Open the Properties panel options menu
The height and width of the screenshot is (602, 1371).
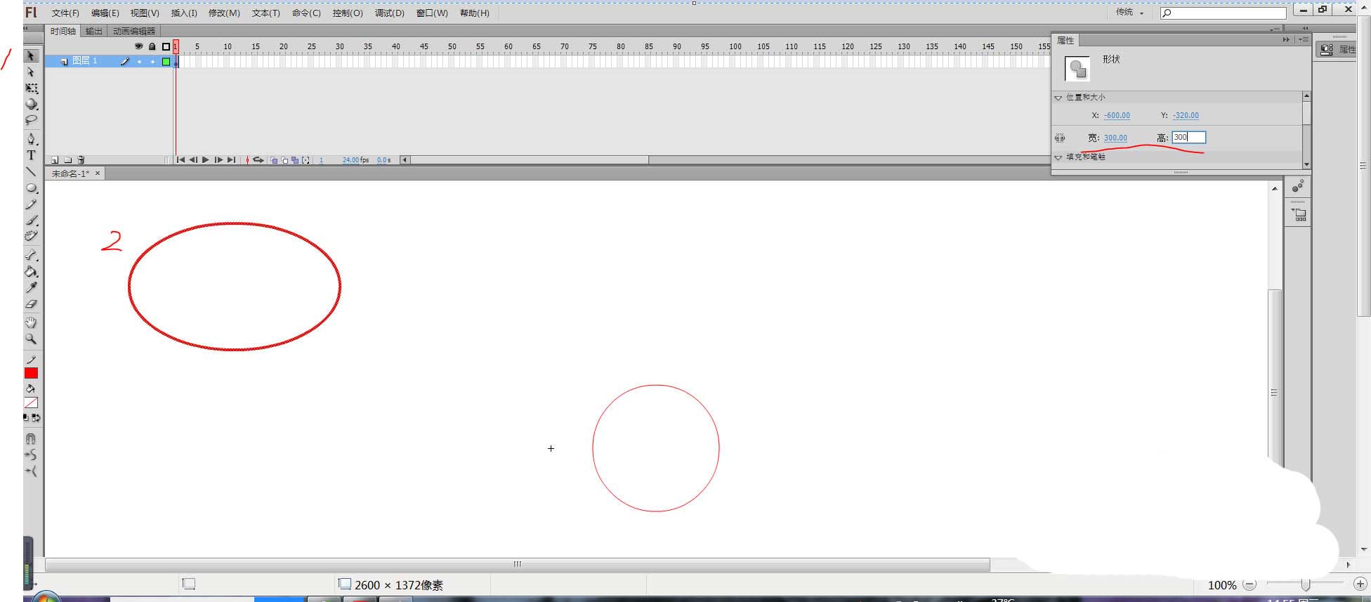[x=1303, y=40]
